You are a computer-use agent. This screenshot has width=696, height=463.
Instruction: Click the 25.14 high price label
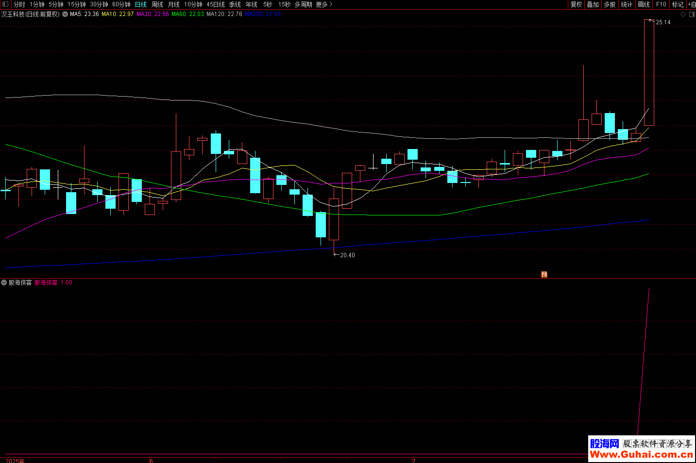click(x=663, y=22)
